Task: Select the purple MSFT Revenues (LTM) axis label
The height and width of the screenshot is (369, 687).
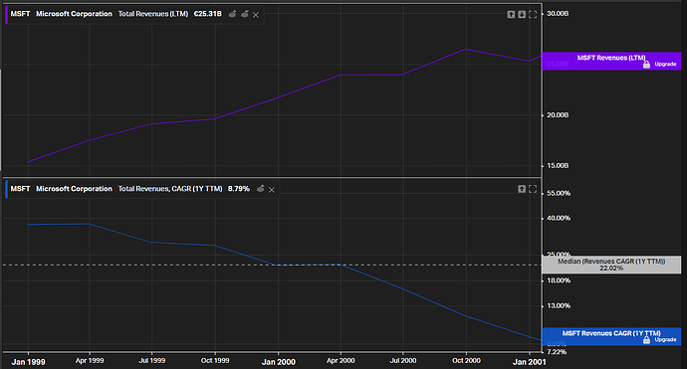Action: (611, 61)
